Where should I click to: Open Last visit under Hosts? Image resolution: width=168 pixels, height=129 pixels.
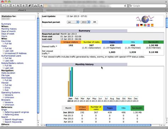click(x=9, y=51)
